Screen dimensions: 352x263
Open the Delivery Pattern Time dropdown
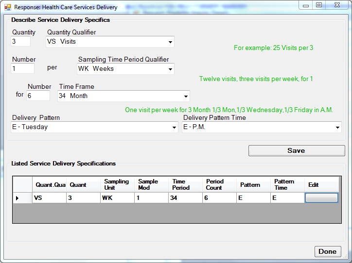click(x=337, y=128)
